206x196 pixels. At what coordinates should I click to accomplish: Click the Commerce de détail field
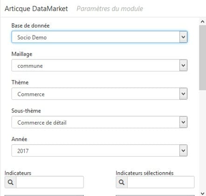[99, 122]
